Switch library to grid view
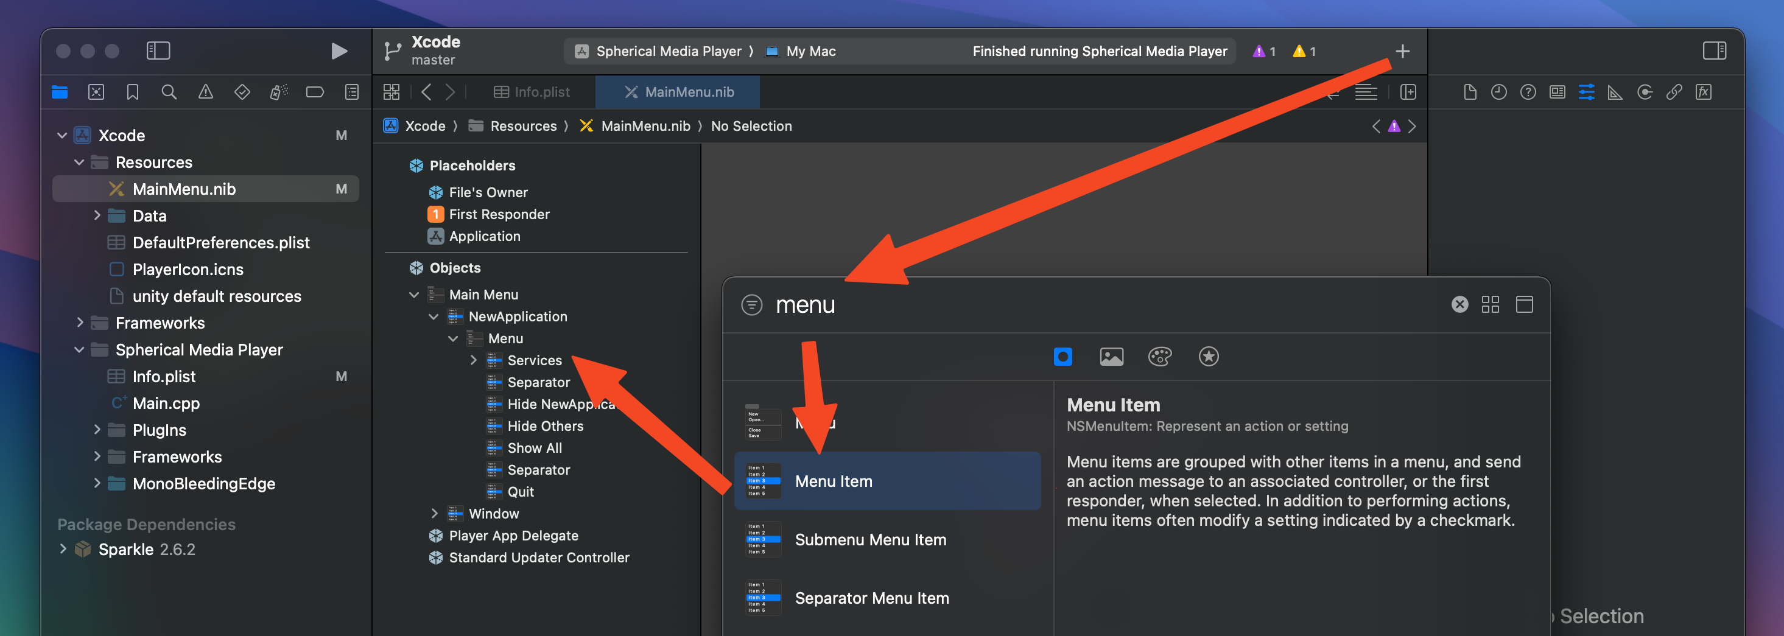 coord(1490,304)
